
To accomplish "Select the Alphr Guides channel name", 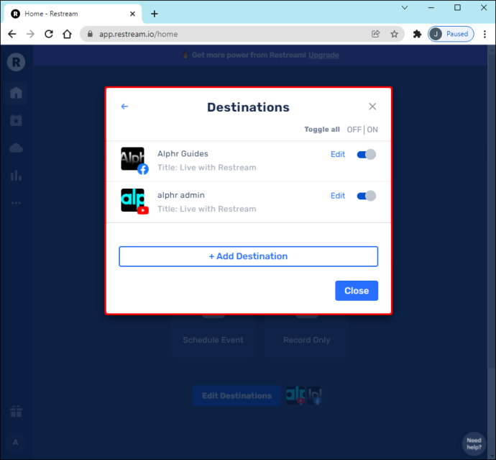I will click(183, 154).
